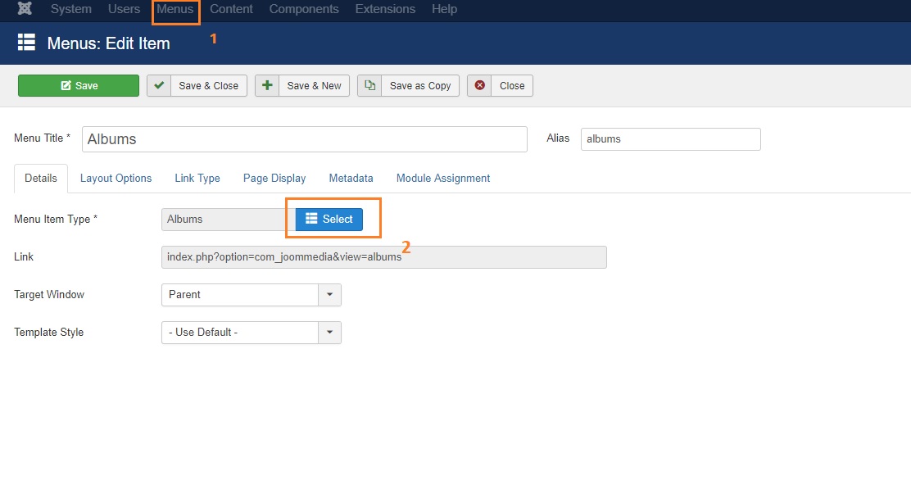This screenshot has width=911, height=503.
Task: Click the menu list icon beside page title
Action: tap(27, 43)
